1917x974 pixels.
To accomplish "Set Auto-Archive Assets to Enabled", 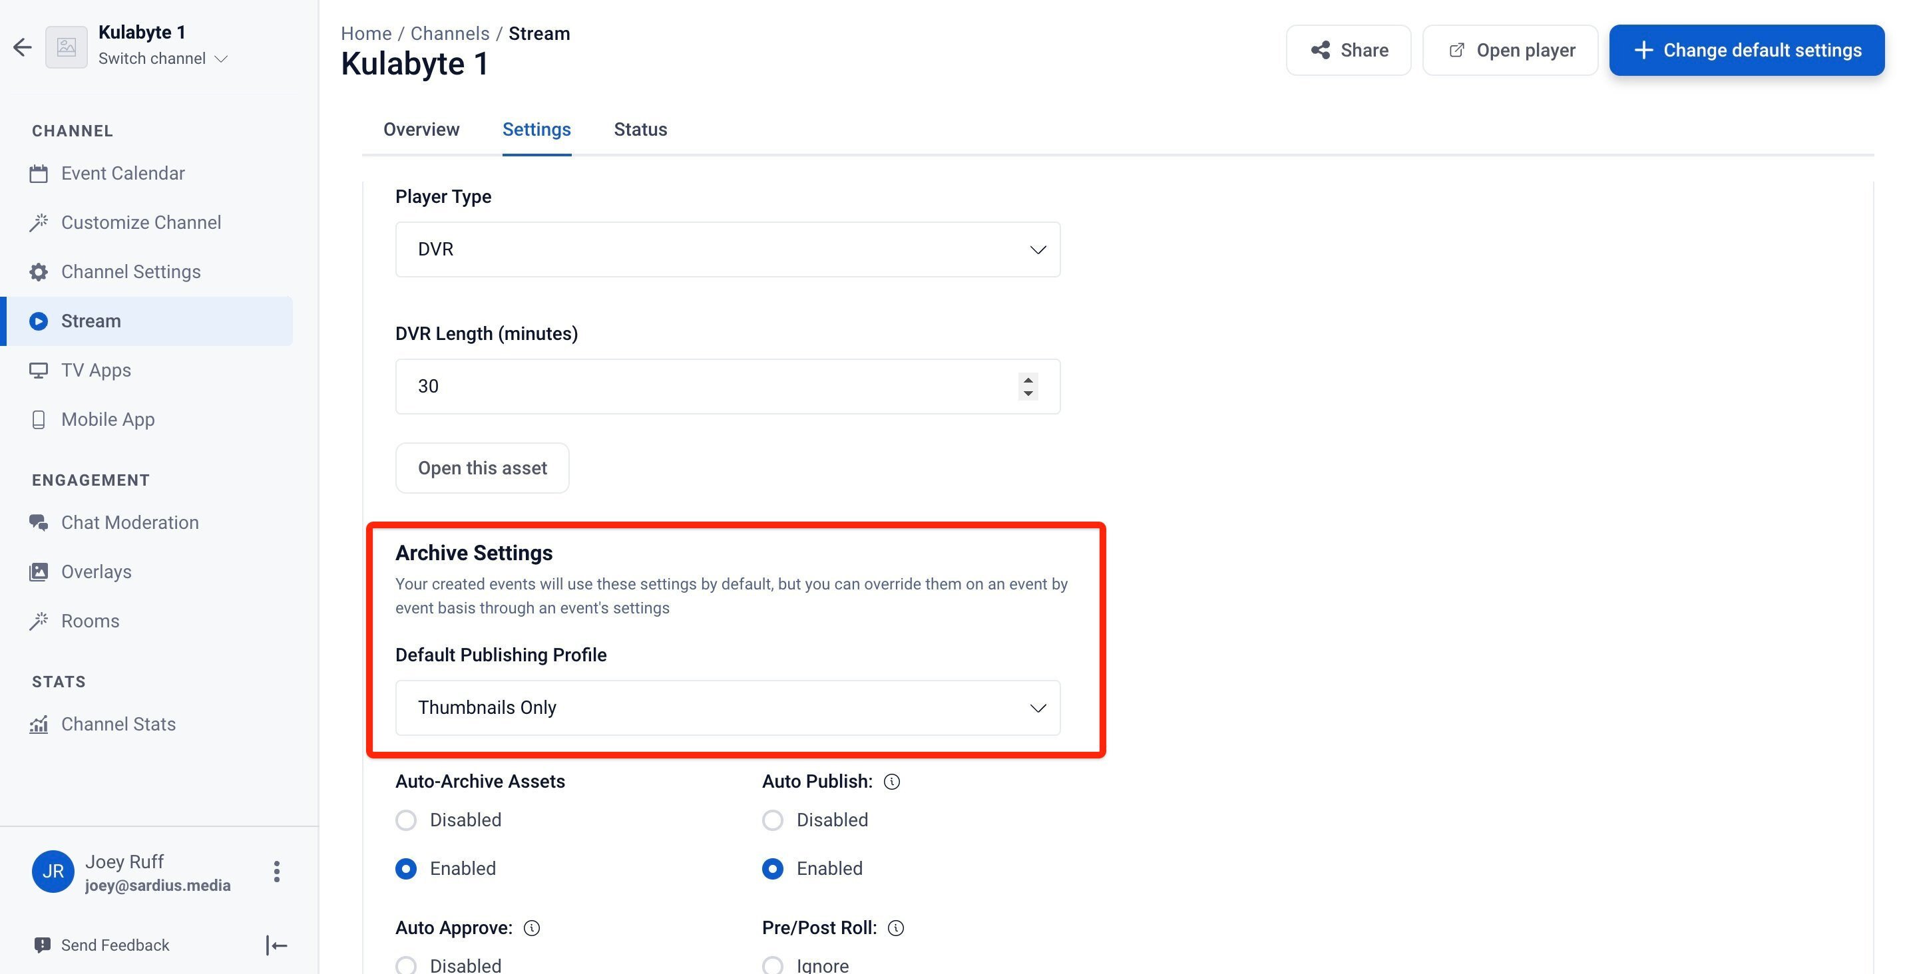I will (405, 868).
